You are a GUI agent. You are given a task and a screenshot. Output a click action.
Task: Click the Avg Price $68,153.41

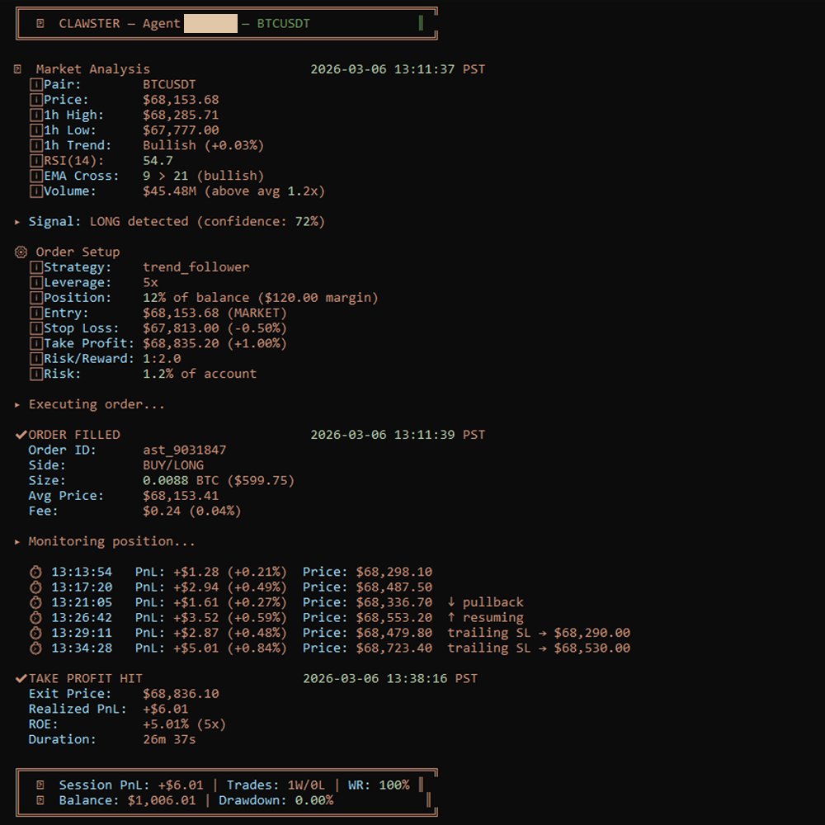181,496
